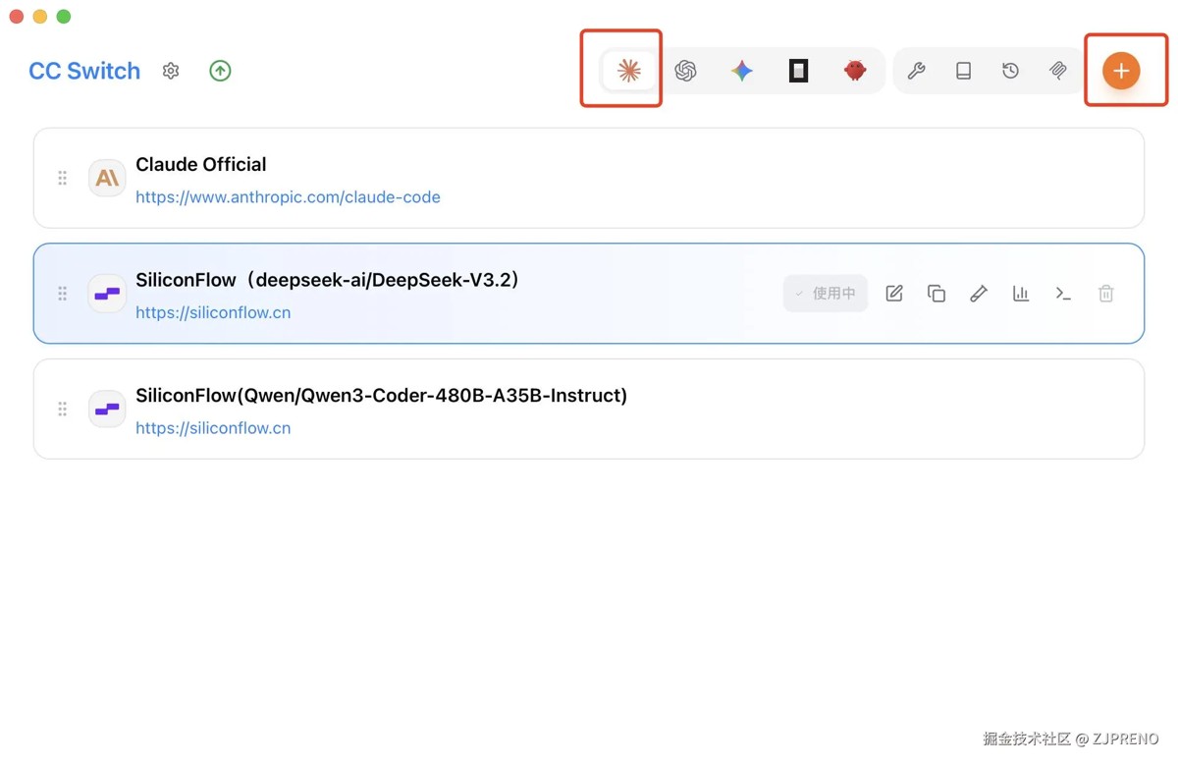Add a new provider with the orange plus button
This screenshot has height=766, width=1178.
[1121, 71]
